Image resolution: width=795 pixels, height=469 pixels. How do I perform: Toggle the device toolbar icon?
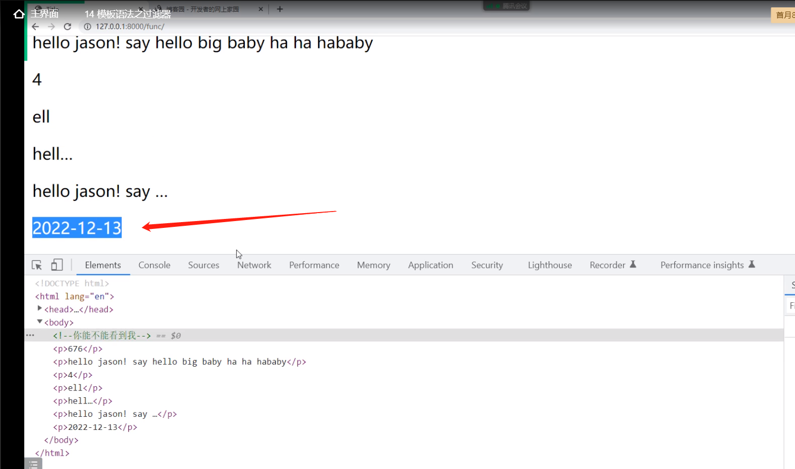click(57, 265)
